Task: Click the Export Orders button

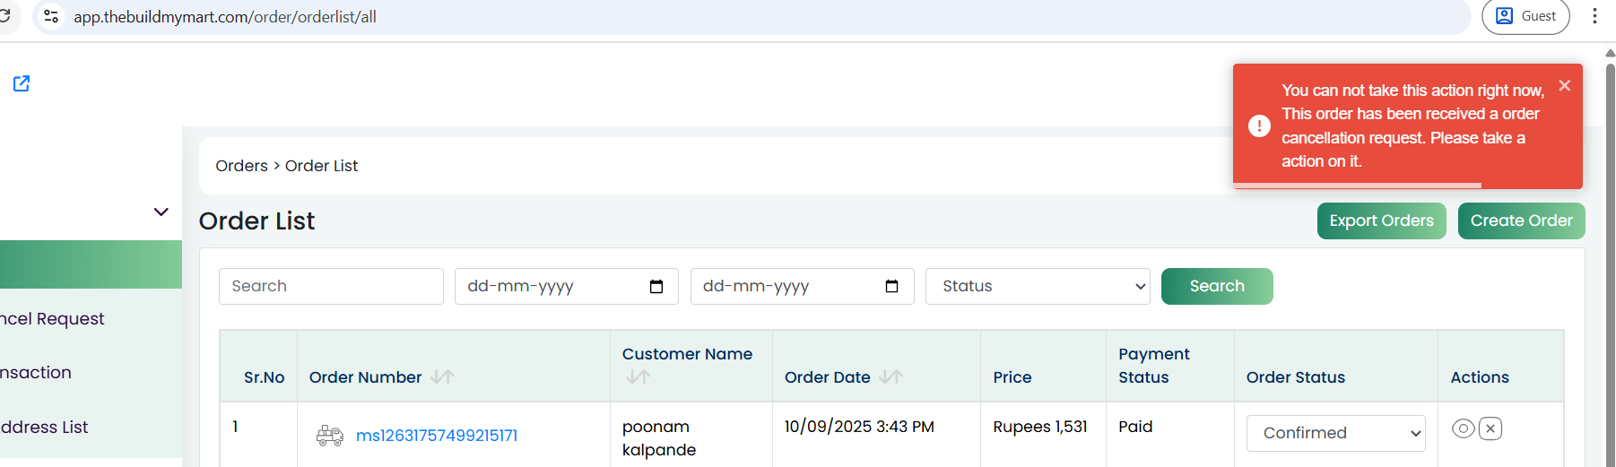Action: [x=1381, y=221]
